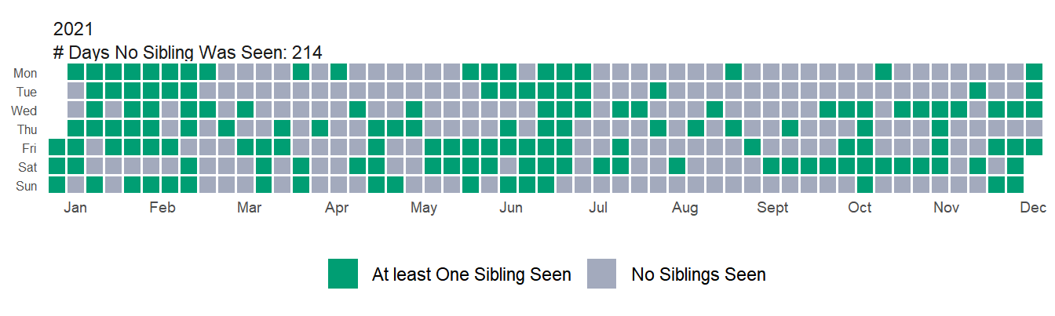Select the Mar month label

coord(250,208)
